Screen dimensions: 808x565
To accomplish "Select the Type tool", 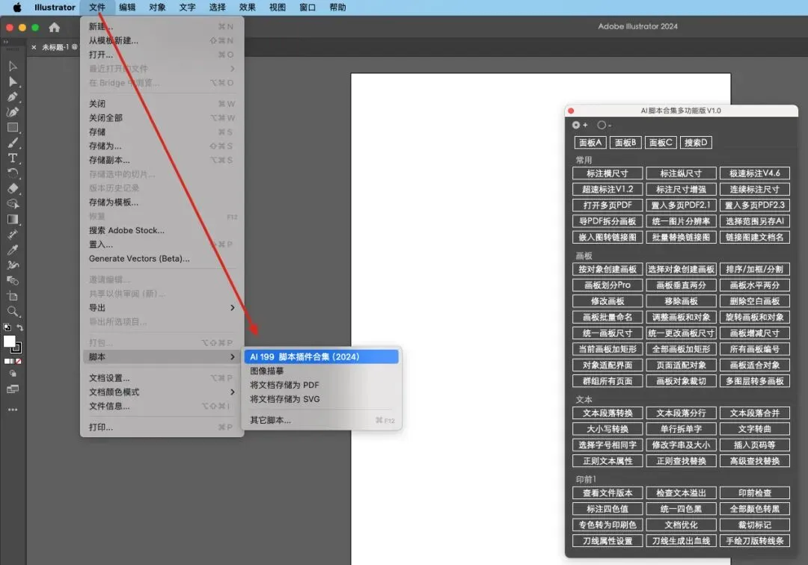I will (x=13, y=158).
